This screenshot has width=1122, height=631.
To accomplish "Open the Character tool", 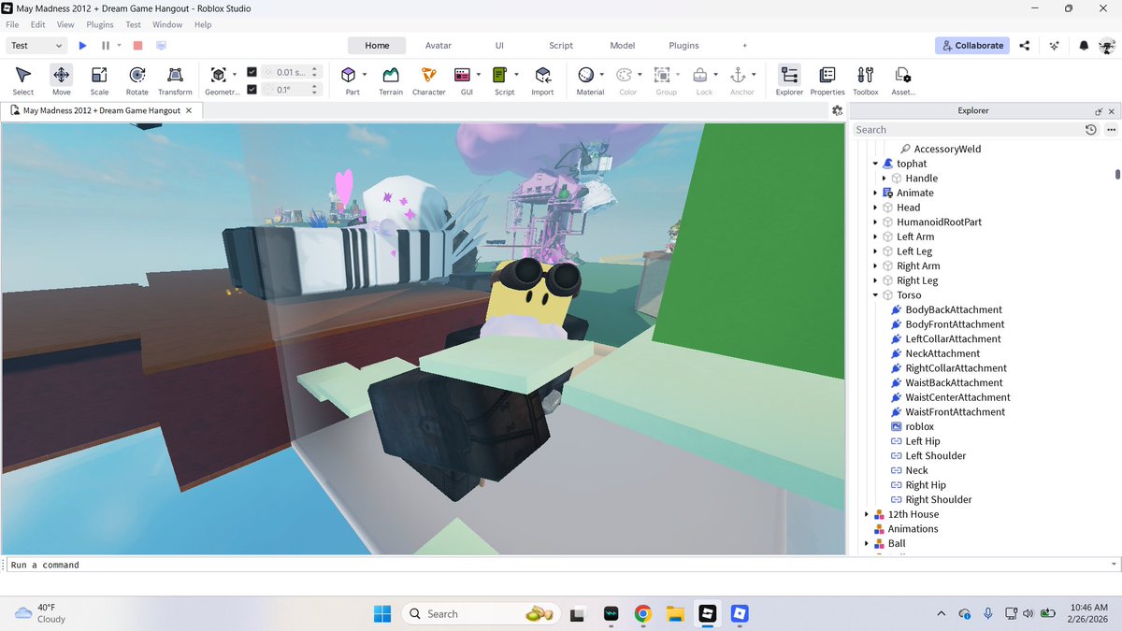I will [x=428, y=80].
